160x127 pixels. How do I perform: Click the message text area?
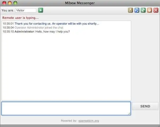coord(66,108)
